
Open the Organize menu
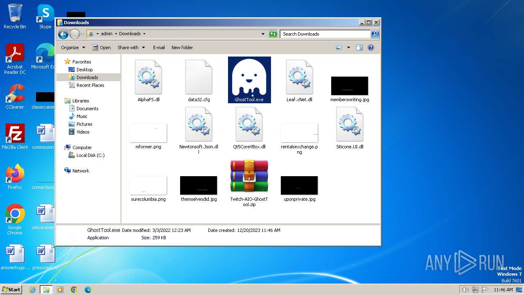[73, 48]
